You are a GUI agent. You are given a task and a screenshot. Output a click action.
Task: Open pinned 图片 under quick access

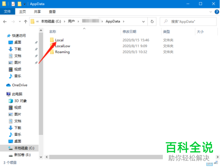click(x=18, y=63)
